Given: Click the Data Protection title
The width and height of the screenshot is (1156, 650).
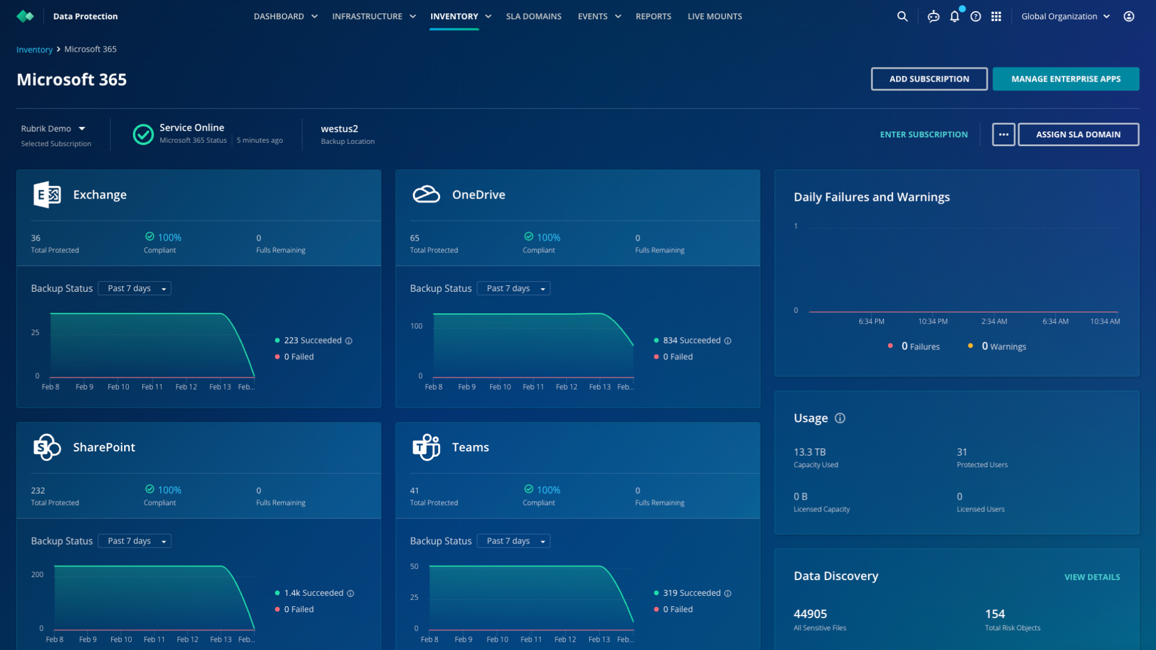Looking at the screenshot, I should coord(85,16).
